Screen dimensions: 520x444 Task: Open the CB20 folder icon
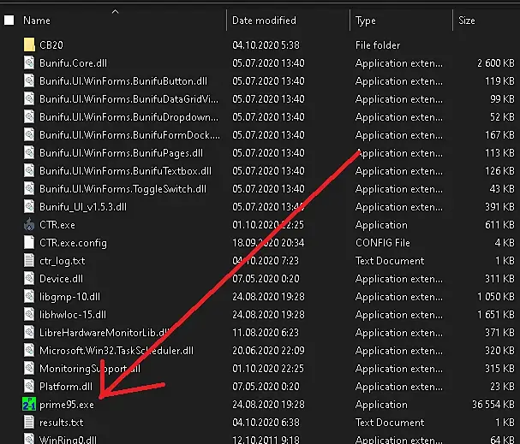(29, 44)
